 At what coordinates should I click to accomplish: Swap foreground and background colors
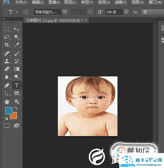16,108
